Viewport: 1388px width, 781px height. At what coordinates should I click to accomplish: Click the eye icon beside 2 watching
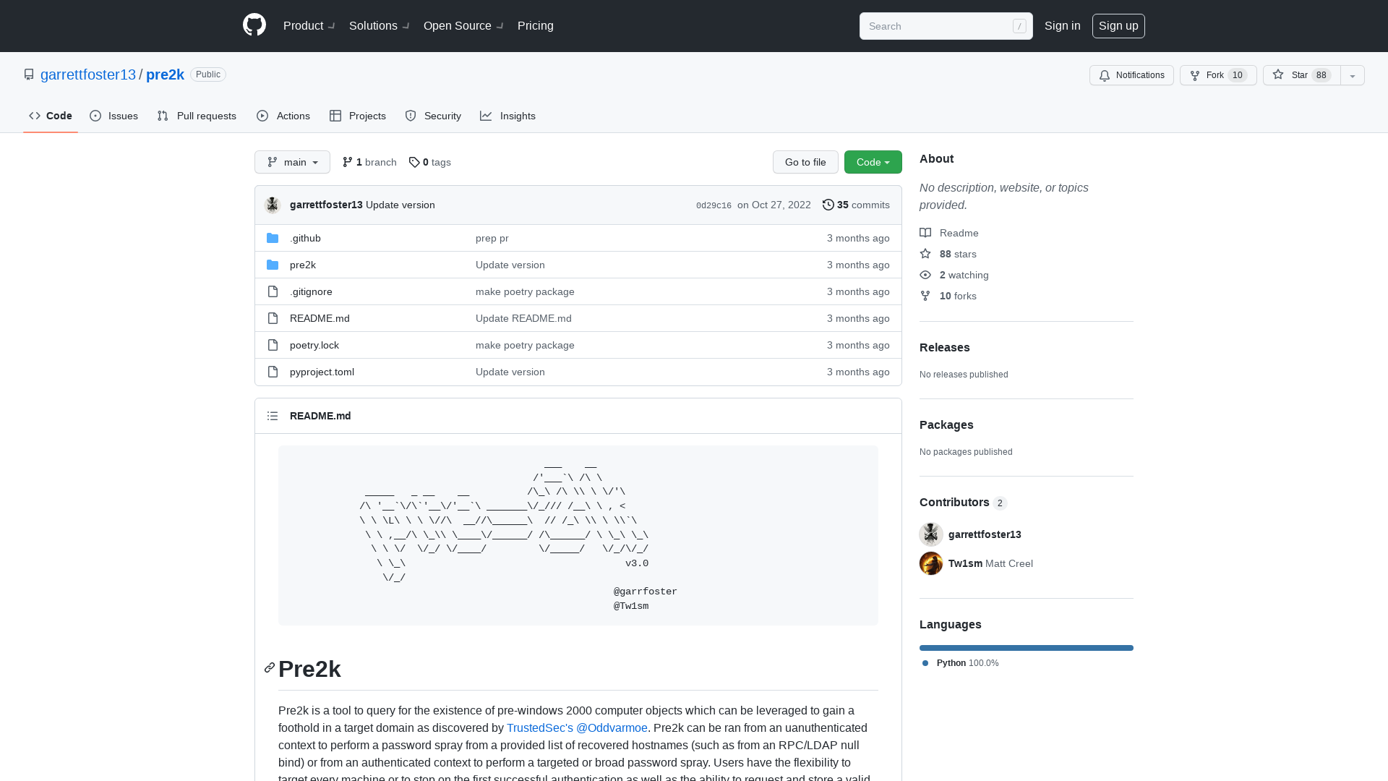(925, 275)
